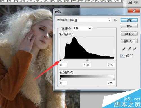Click the input shadow value field 0
The image size is (141, 108).
tap(63, 65)
